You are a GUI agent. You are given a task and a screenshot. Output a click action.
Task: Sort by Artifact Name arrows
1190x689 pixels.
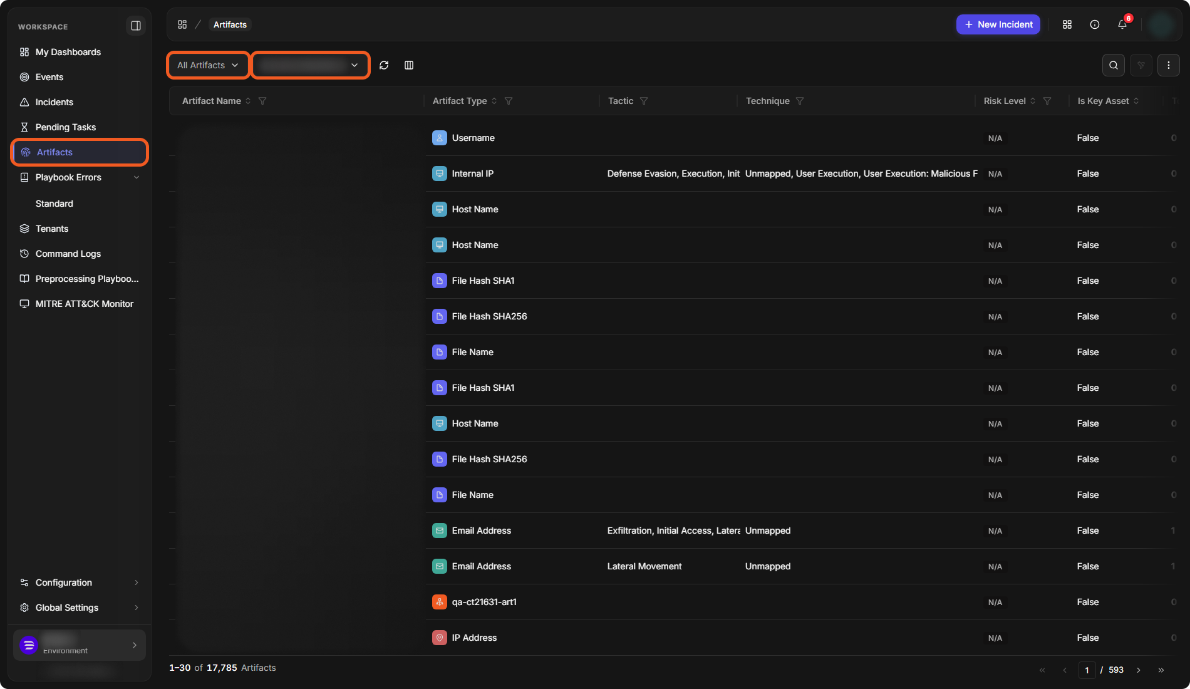pos(248,101)
